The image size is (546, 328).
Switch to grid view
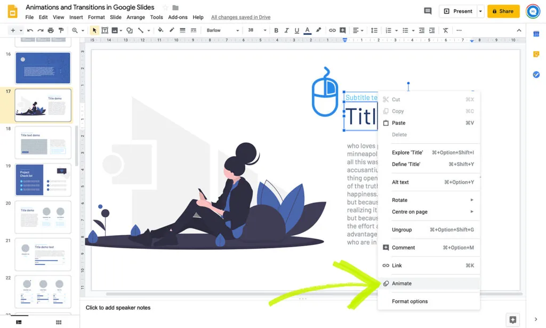(59, 322)
